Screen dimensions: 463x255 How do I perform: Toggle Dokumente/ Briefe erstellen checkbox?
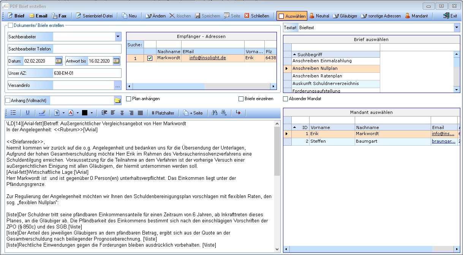(x=11, y=25)
